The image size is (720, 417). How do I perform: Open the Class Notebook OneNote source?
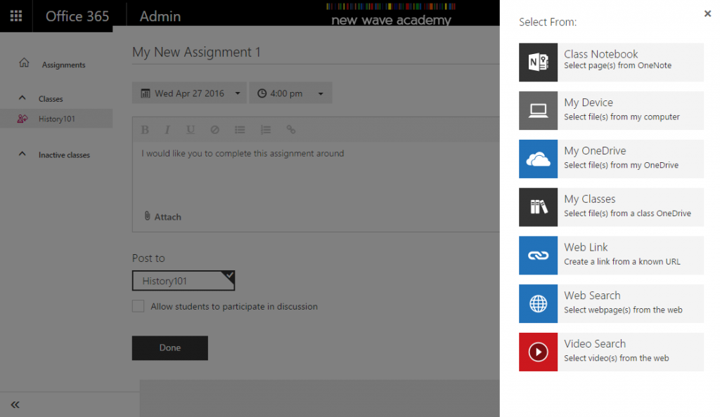click(x=610, y=62)
